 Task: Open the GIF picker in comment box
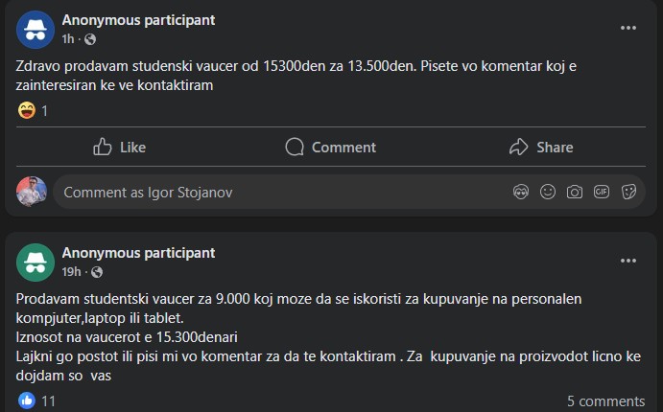tap(602, 192)
